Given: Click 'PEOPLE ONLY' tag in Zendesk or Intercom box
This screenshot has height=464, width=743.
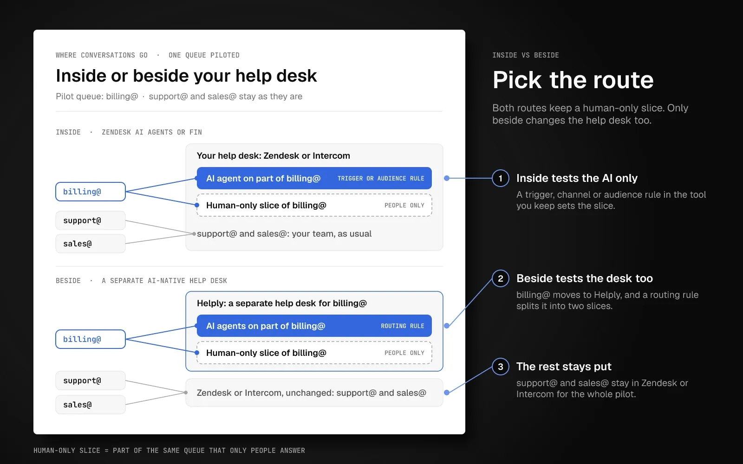Looking at the screenshot, I should pyautogui.click(x=404, y=206).
